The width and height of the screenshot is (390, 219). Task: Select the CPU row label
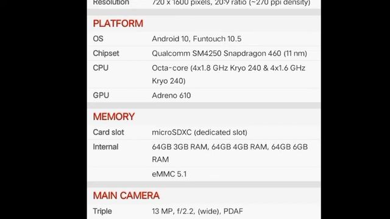point(101,68)
